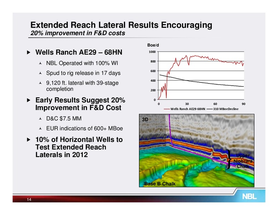Click the '60' x-axis label

click(x=215, y=104)
